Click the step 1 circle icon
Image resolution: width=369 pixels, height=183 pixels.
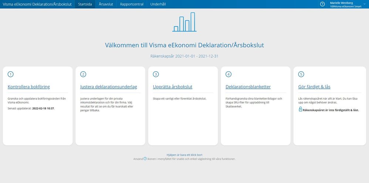10,74
